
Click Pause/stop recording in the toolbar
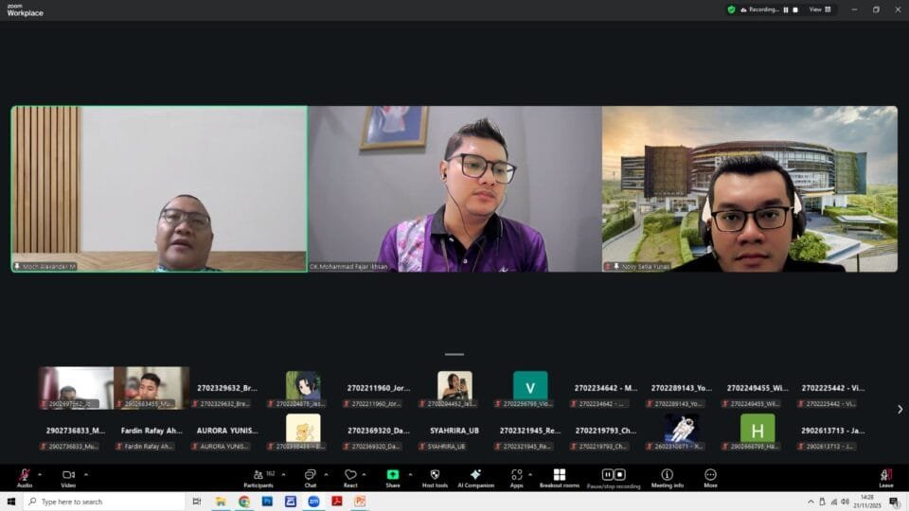(614, 475)
